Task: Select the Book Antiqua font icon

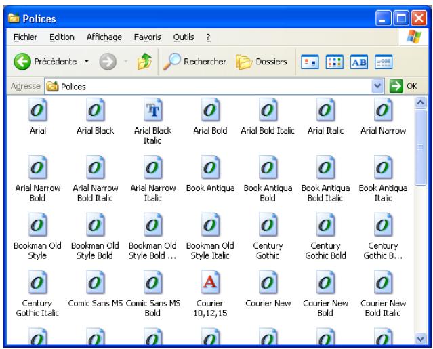Action: (211, 167)
